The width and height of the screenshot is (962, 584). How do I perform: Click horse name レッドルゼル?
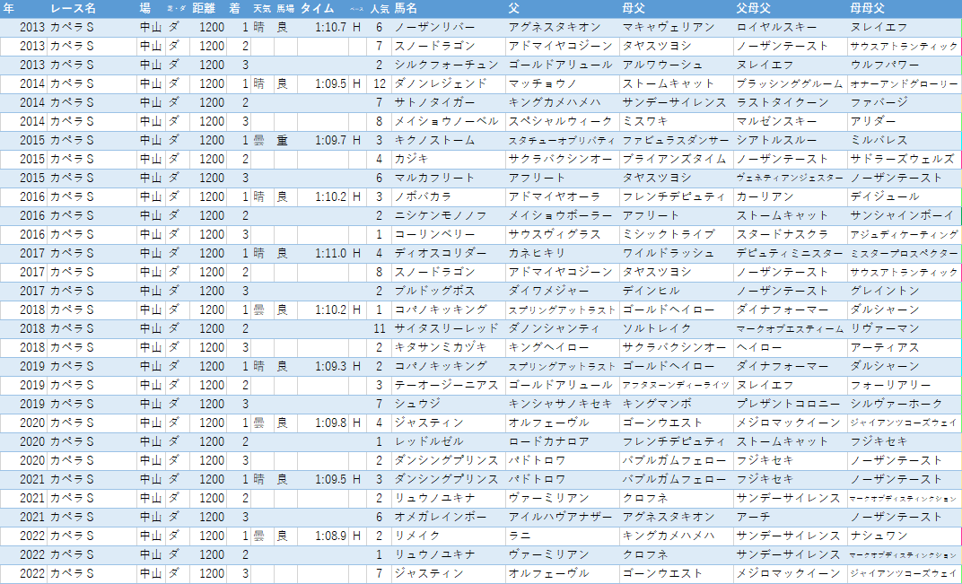tap(428, 441)
